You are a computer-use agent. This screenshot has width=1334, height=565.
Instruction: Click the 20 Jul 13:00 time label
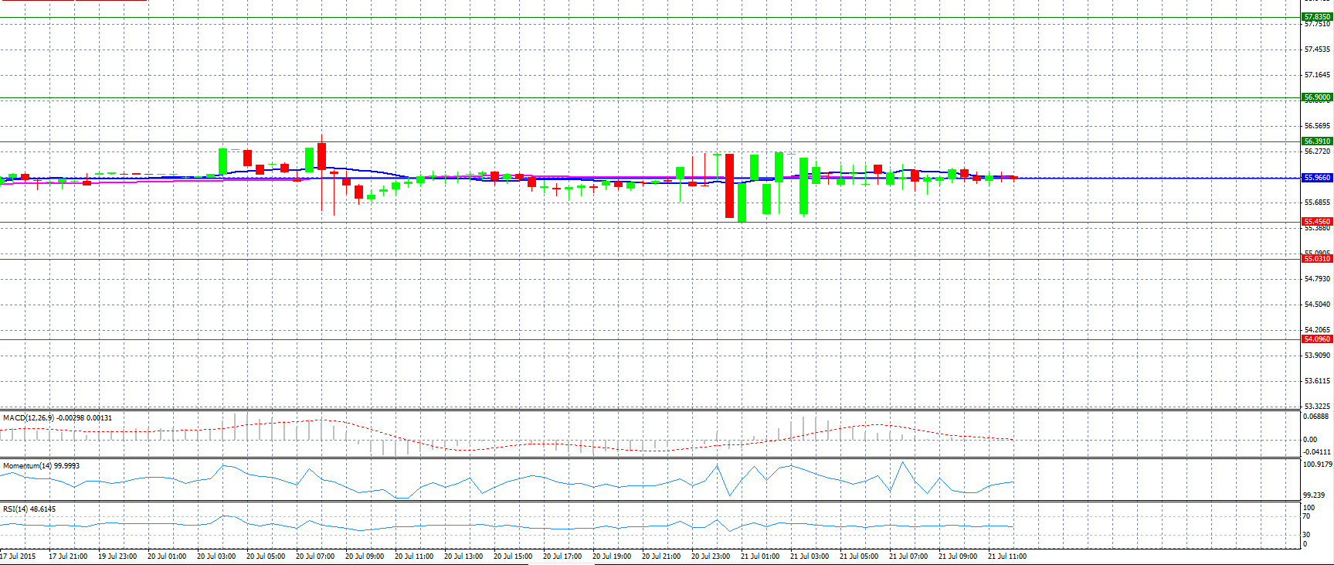click(x=463, y=556)
